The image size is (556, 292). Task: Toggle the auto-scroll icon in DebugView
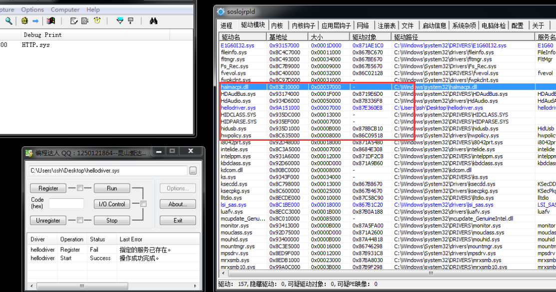click(85, 21)
